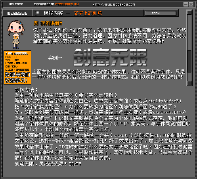Click the WELCOME text in the title bar

[x=16, y=4]
